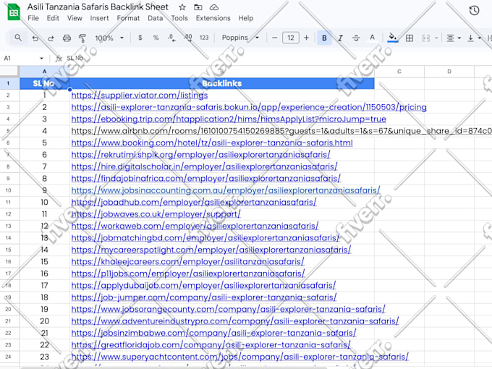Open the Format menu
This screenshot has height=369, width=492.
pyautogui.click(x=128, y=18)
